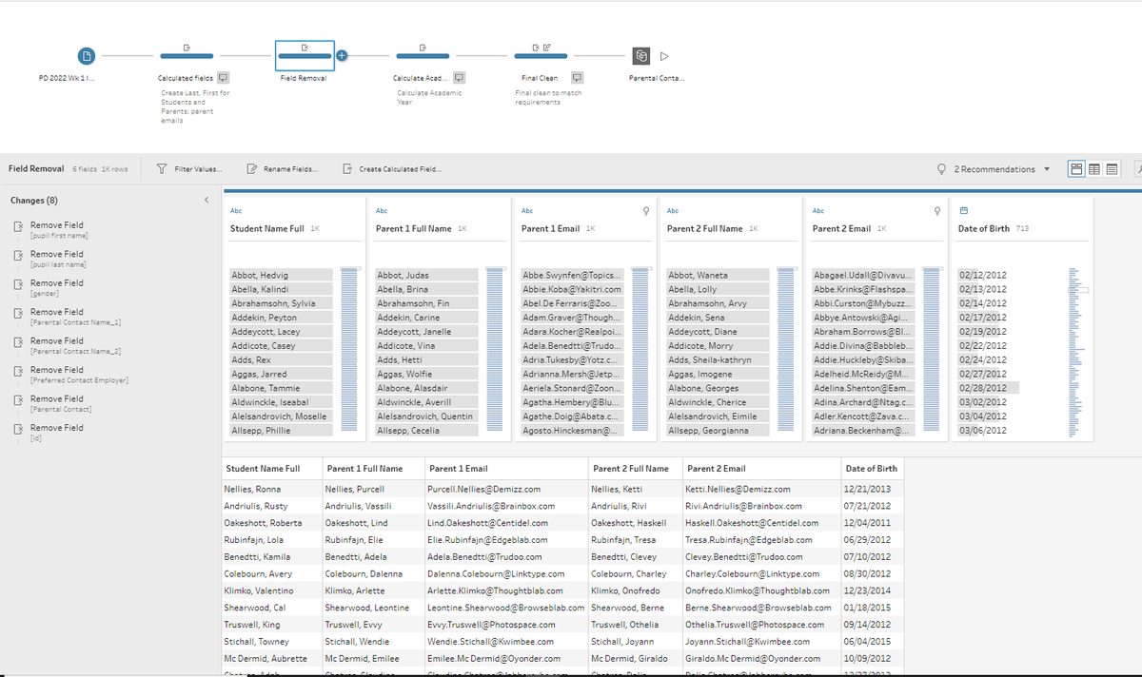Click Rename Fields in the toolbar
This screenshot has height=677, width=1142.
coord(282,169)
